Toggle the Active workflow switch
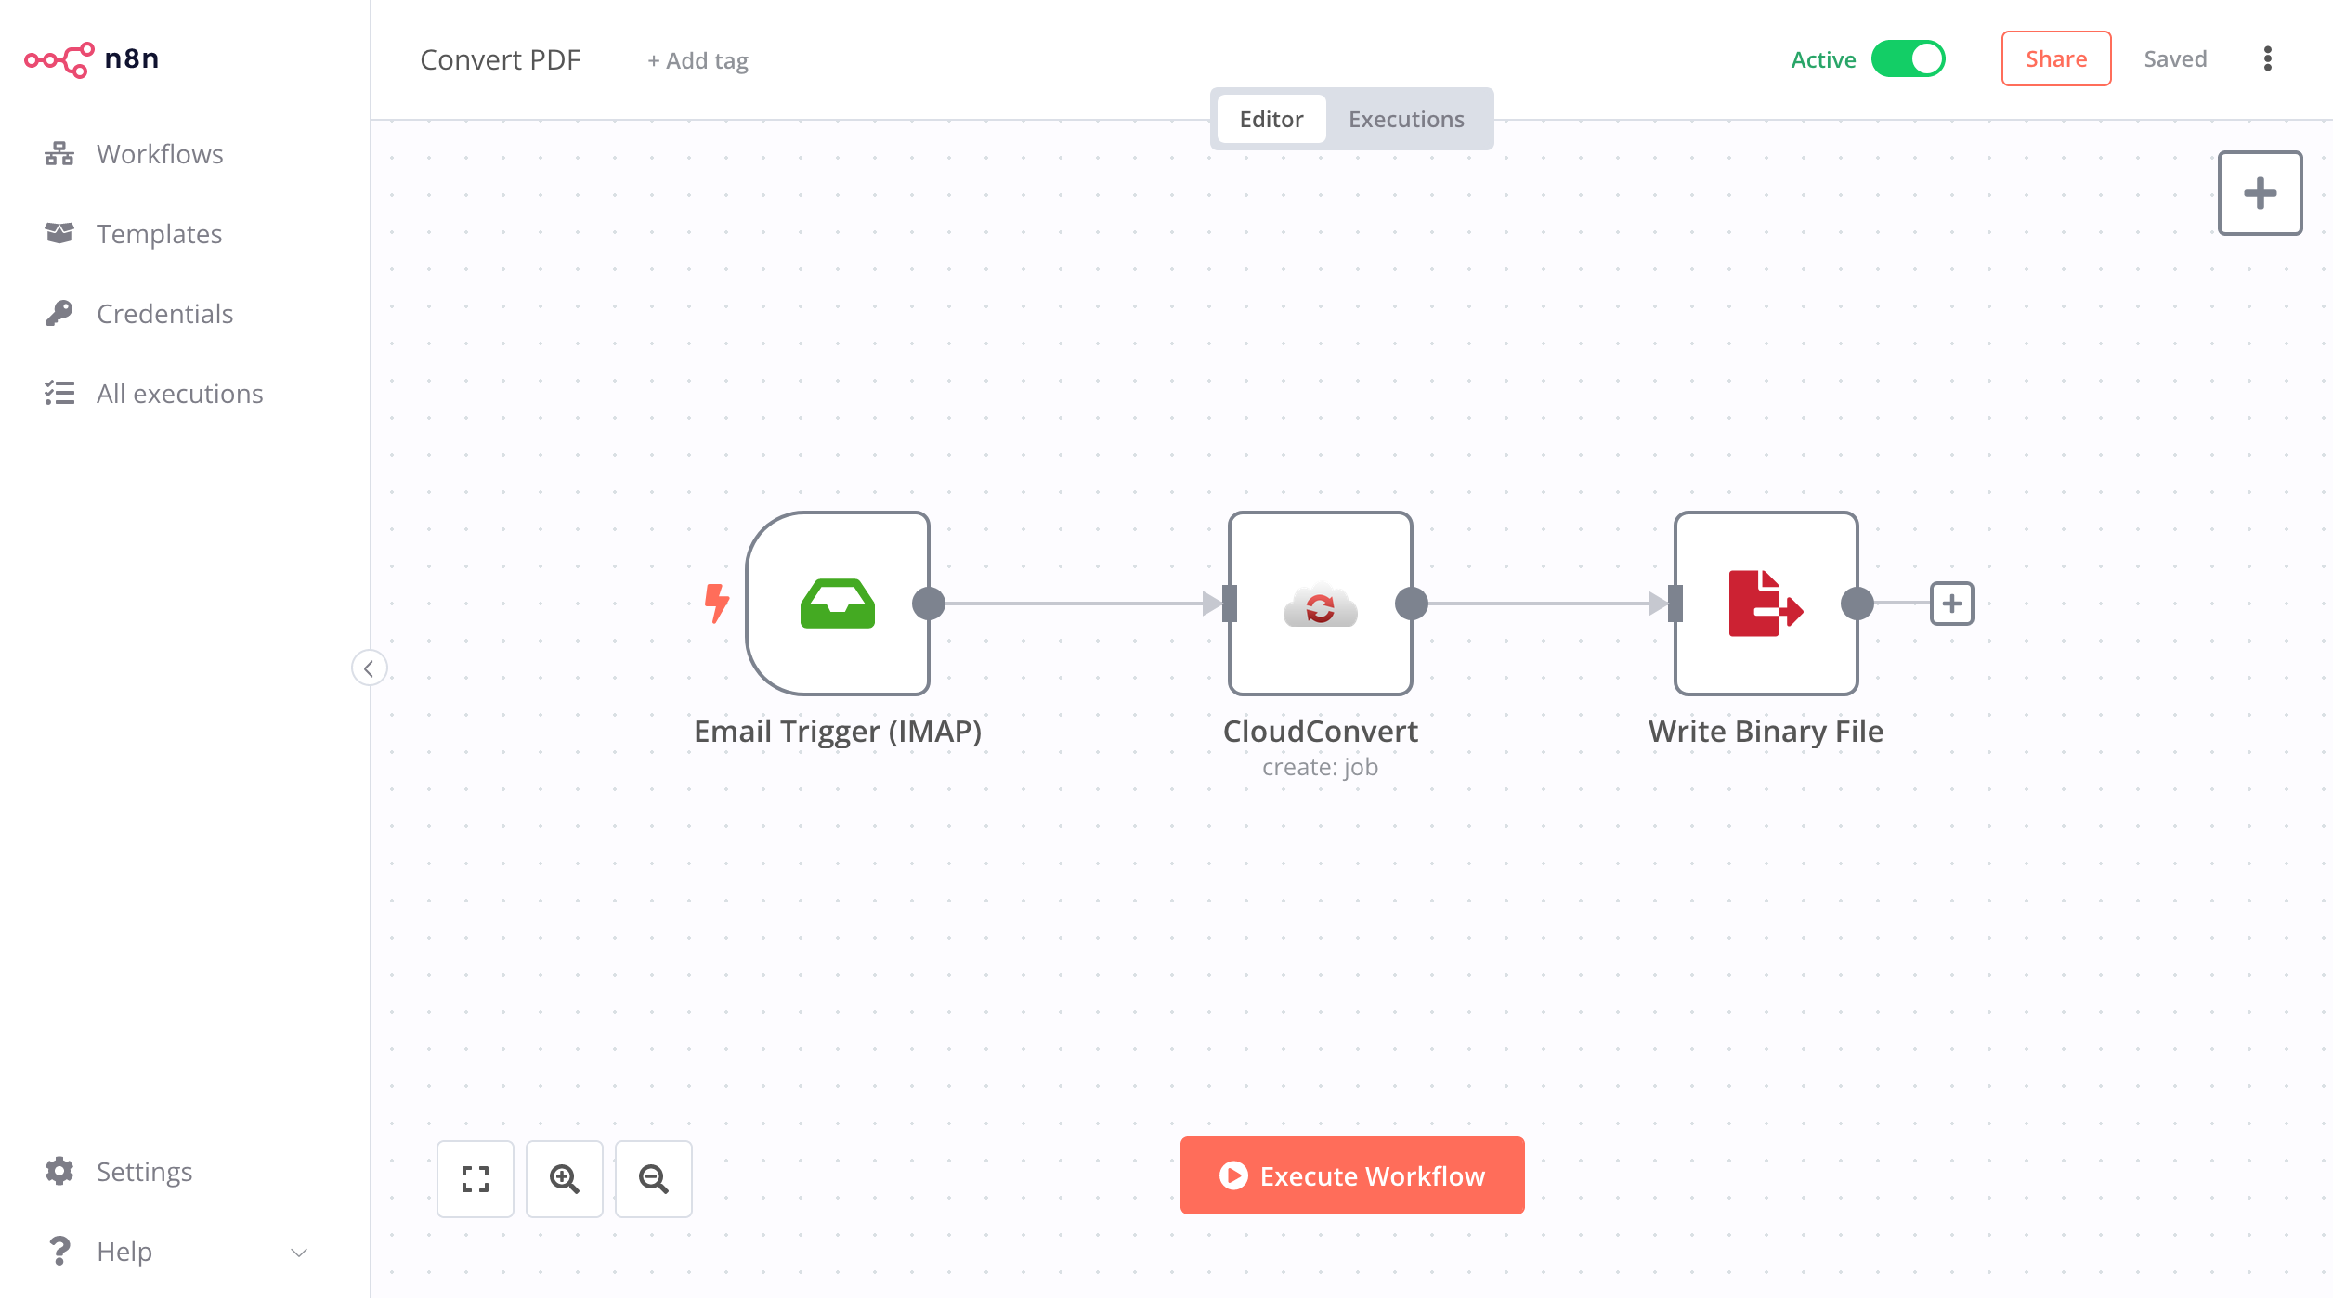The width and height of the screenshot is (2333, 1298). (x=1908, y=59)
